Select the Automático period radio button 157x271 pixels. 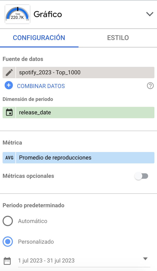(8, 221)
